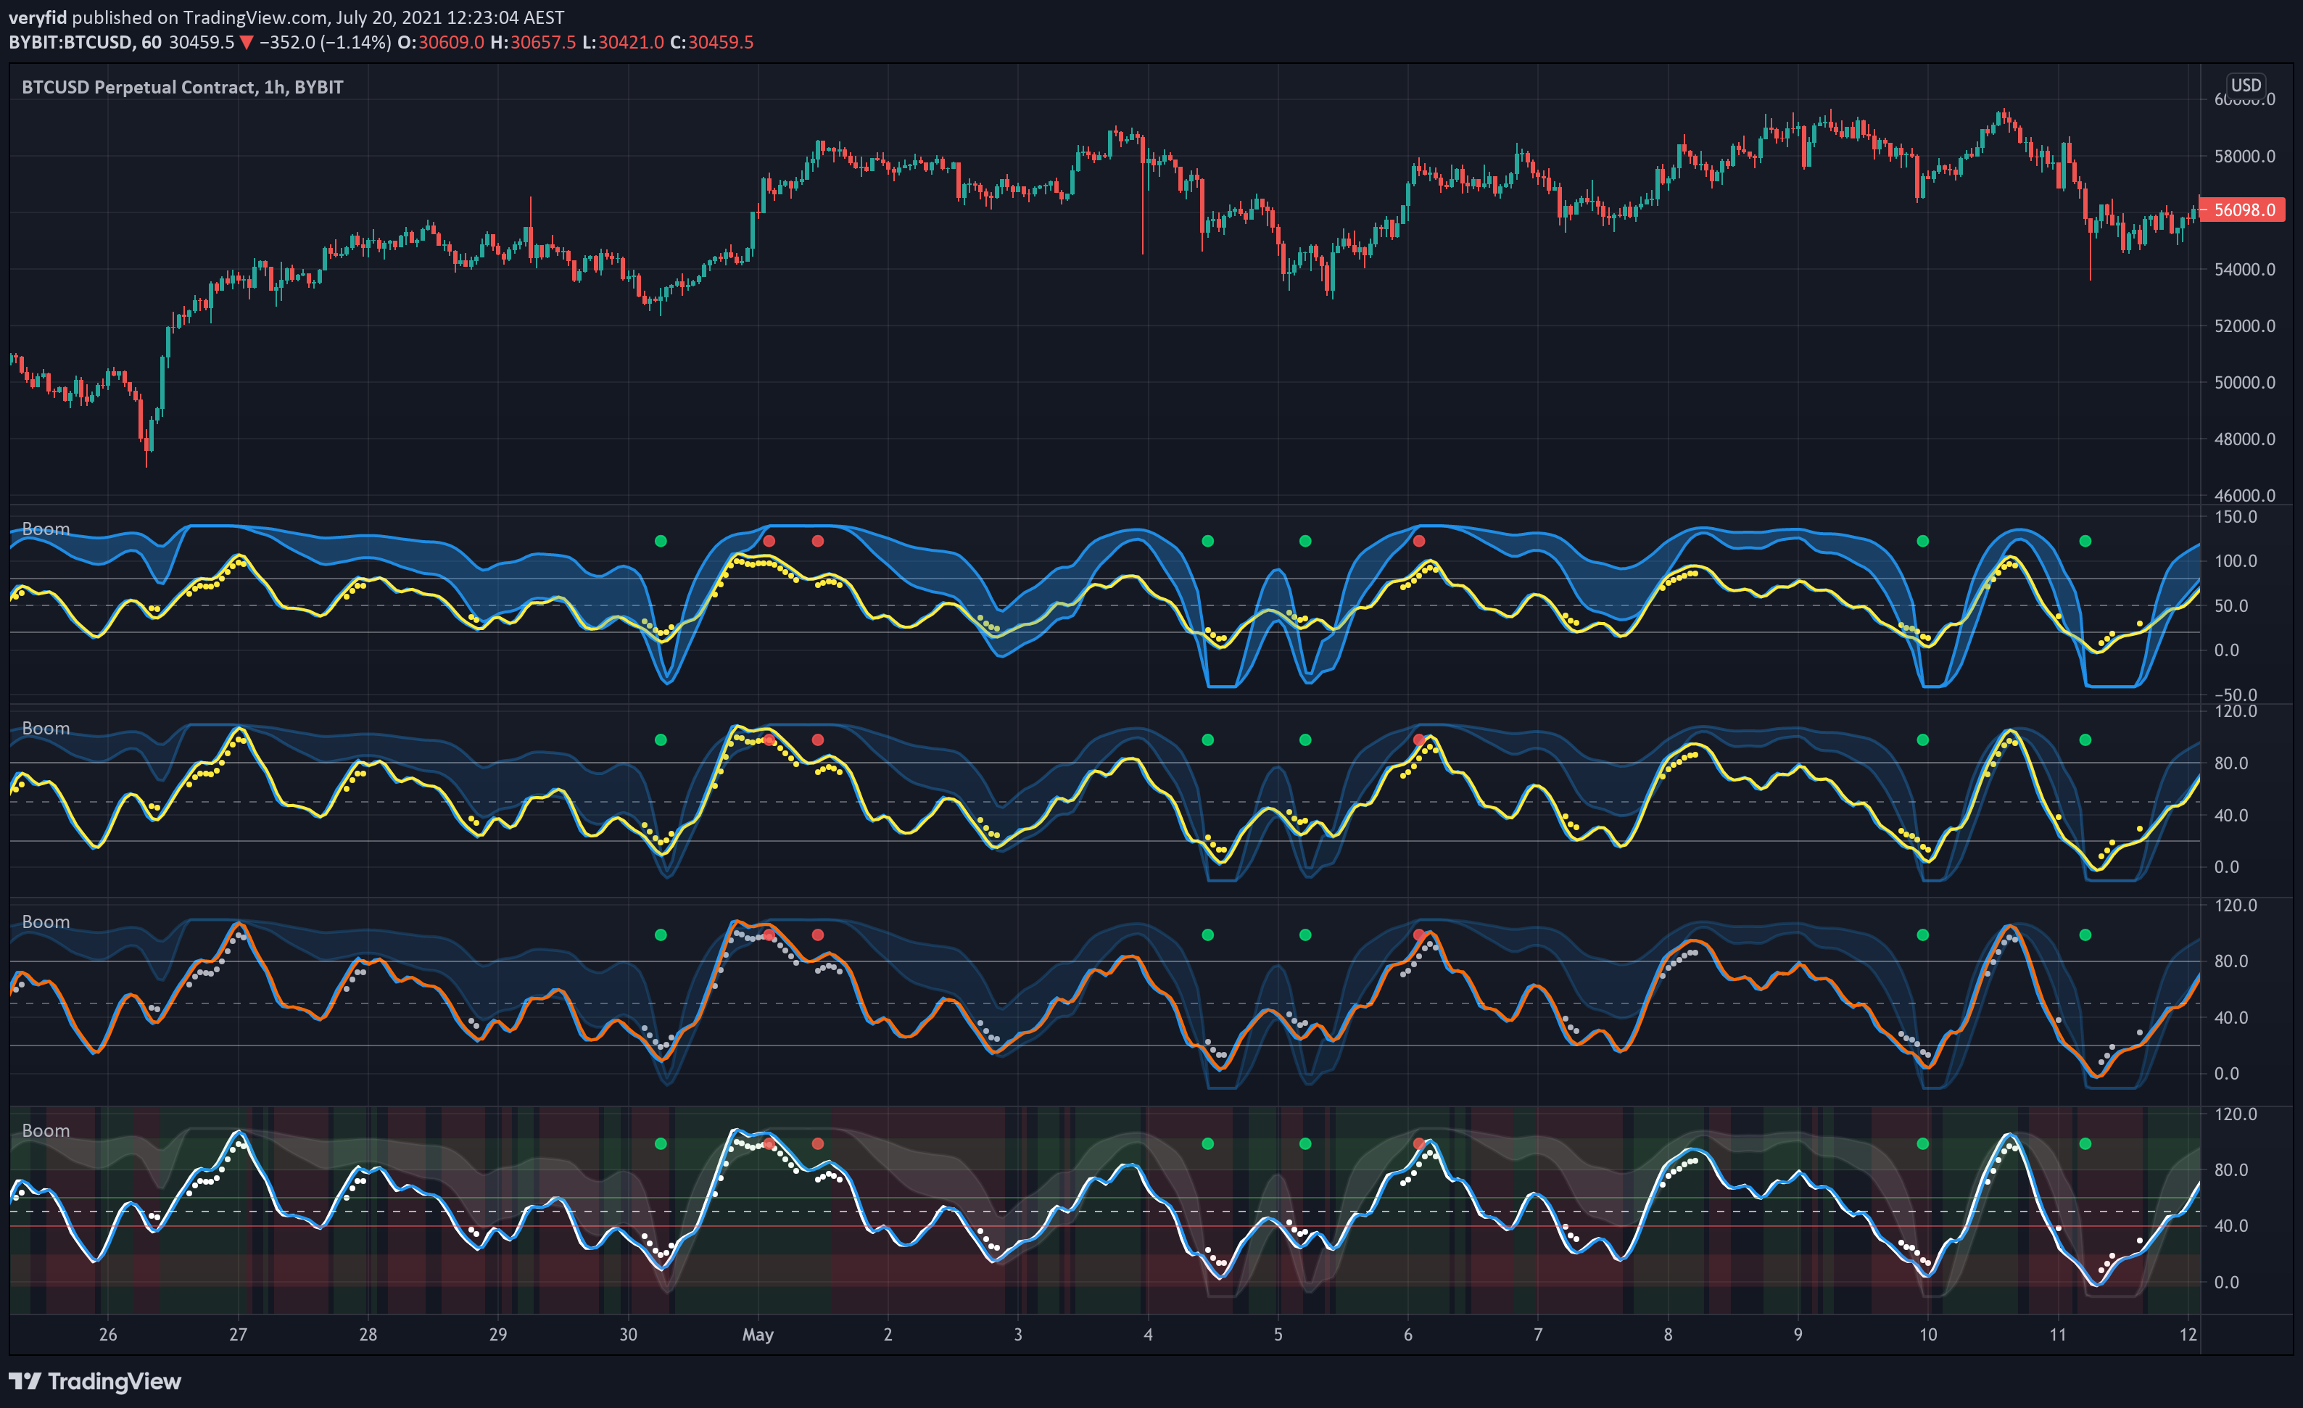
Task: Click the date label 28 on time axis
Action: (368, 1334)
